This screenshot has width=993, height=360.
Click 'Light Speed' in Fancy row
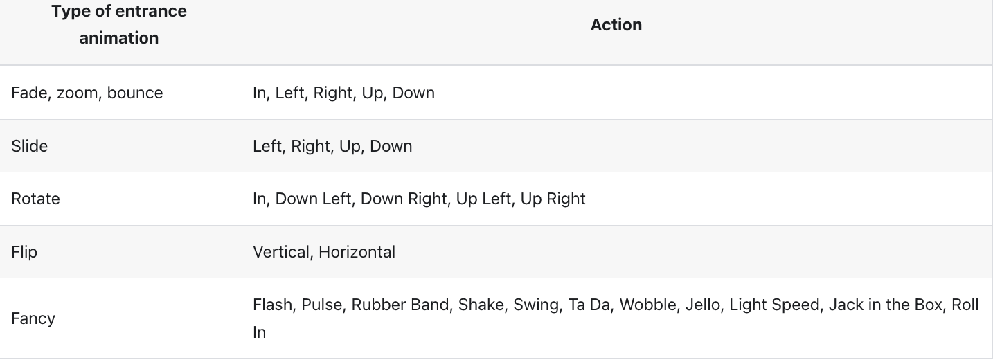(773, 305)
